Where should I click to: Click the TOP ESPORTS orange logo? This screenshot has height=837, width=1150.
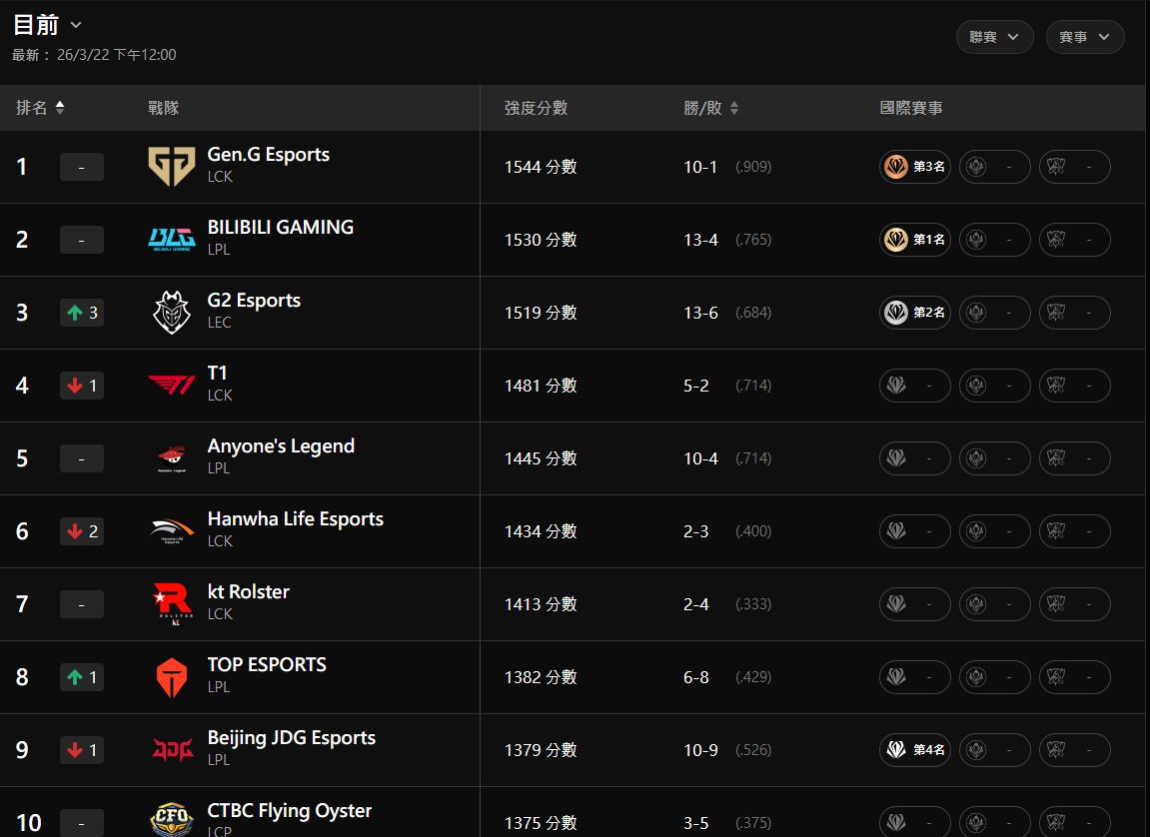pos(171,677)
